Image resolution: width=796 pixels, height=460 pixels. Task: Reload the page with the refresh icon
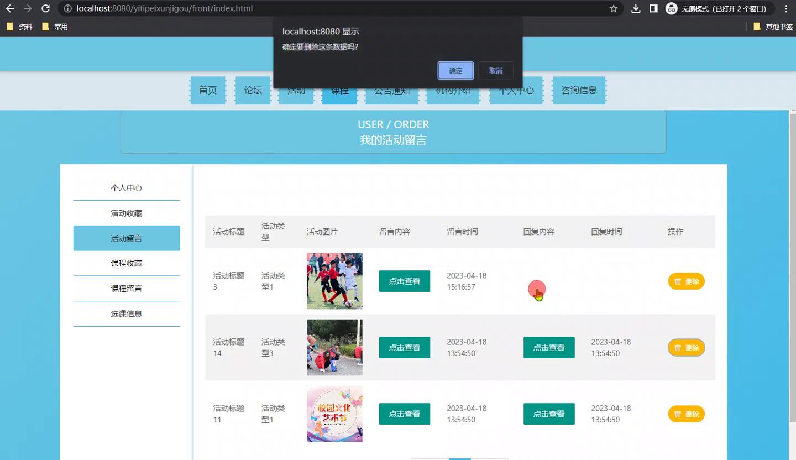pos(46,8)
